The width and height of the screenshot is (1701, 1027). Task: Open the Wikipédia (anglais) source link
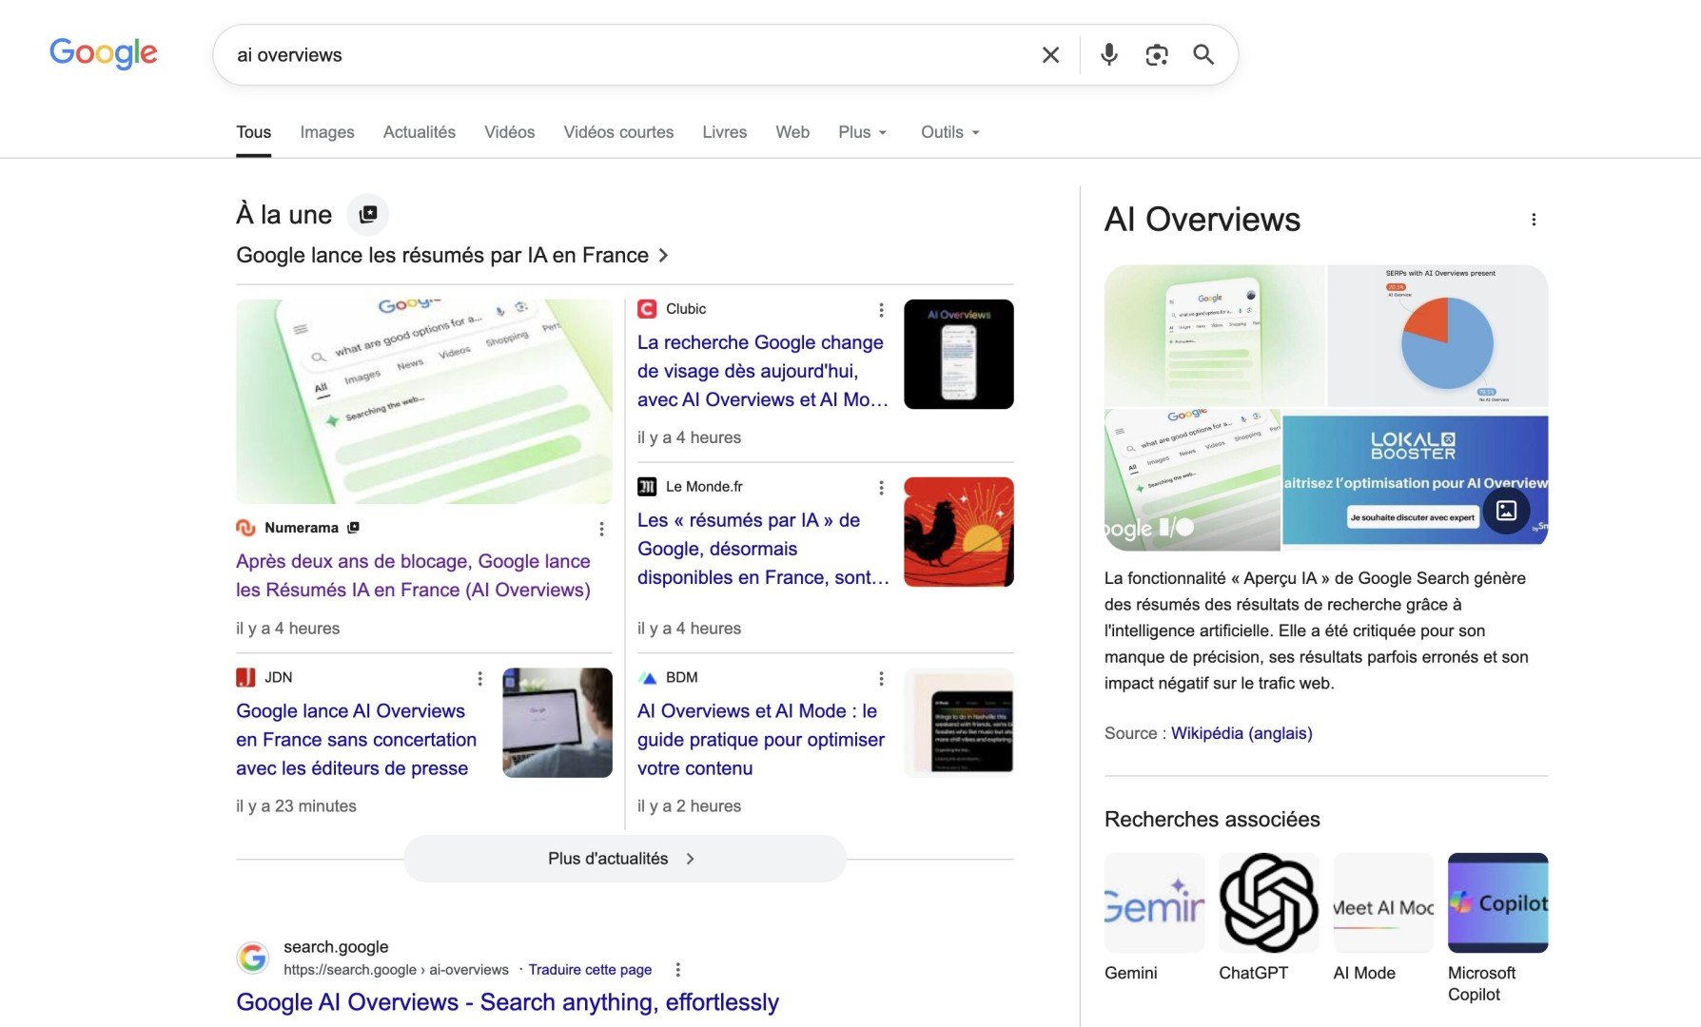coord(1242,733)
